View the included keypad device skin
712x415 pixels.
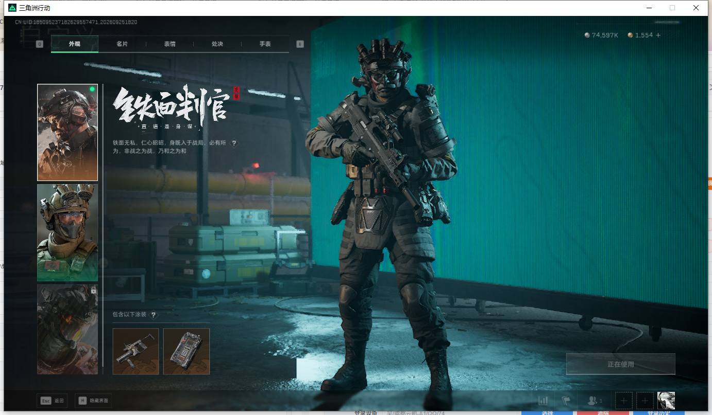tap(187, 351)
